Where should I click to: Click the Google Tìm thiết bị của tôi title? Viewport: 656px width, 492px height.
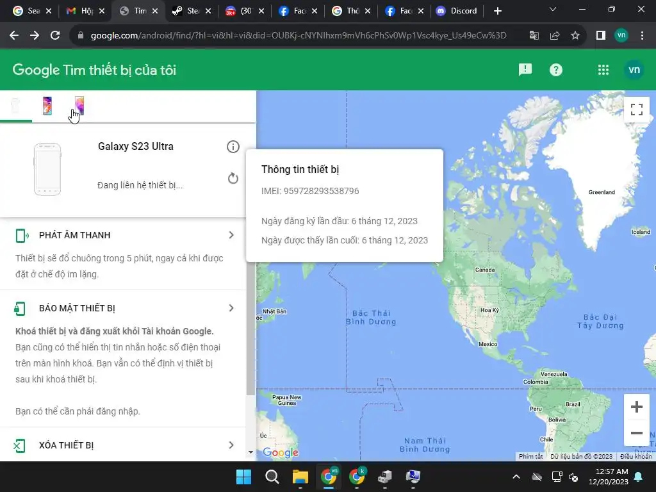[x=94, y=70]
